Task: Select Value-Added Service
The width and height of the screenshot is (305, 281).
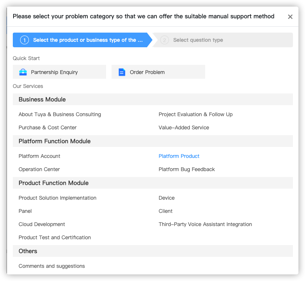Action: (184, 127)
